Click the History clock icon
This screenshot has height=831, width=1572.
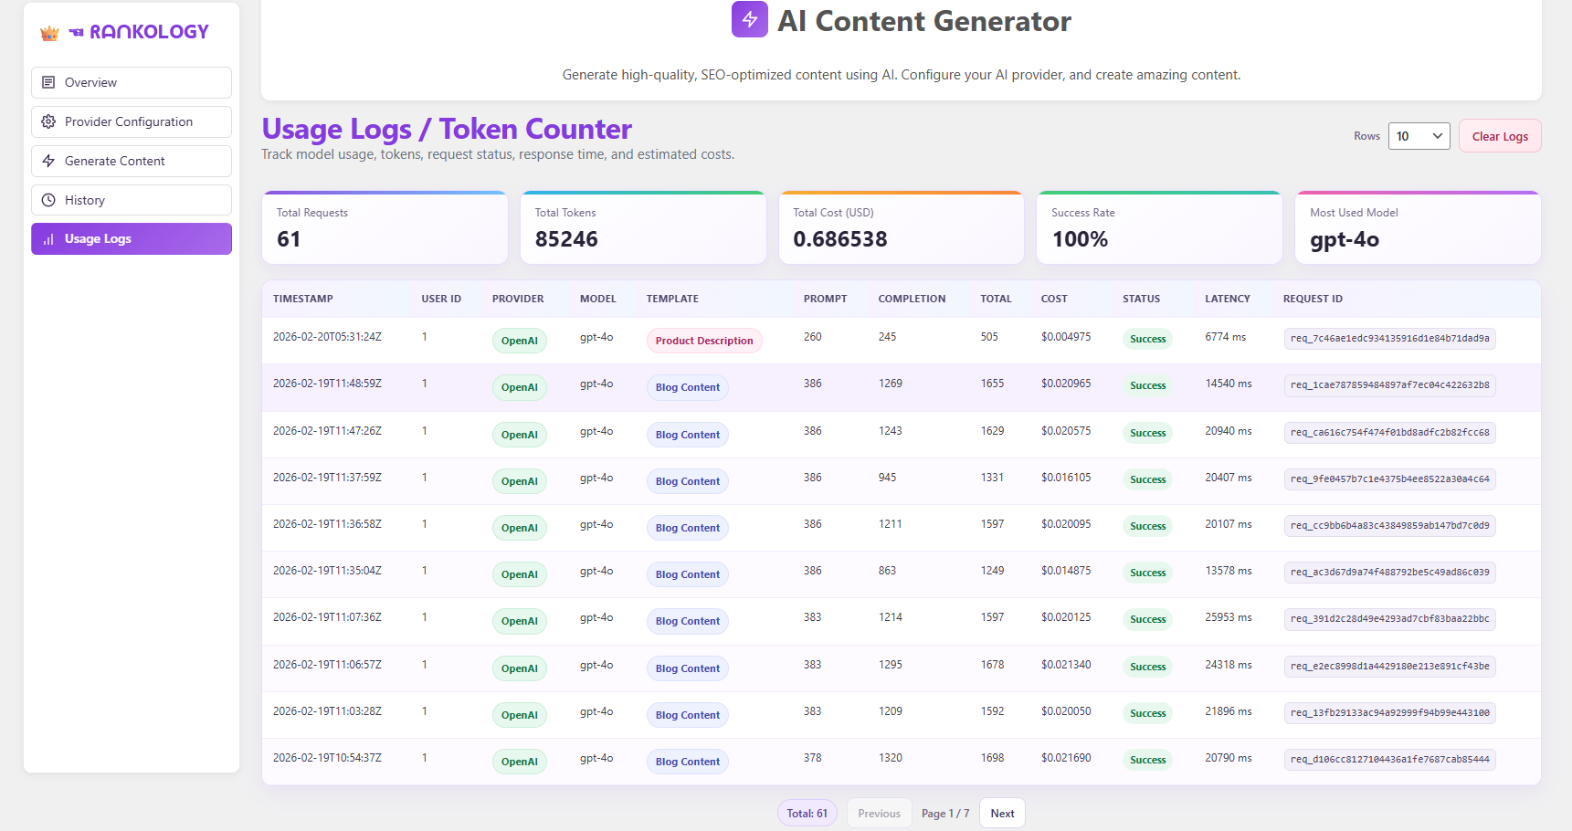(48, 200)
